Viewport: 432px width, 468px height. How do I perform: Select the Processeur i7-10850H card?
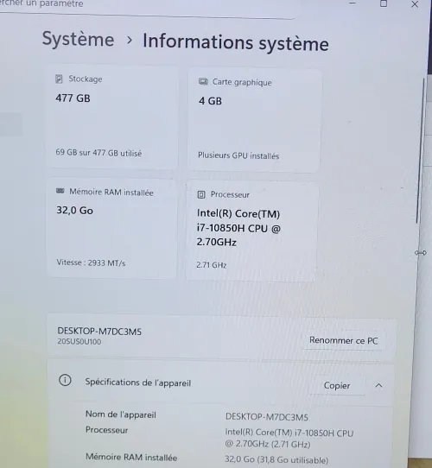(x=251, y=231)
